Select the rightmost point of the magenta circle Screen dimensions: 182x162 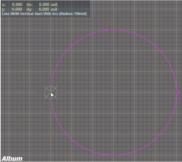[x=176, y=92]
